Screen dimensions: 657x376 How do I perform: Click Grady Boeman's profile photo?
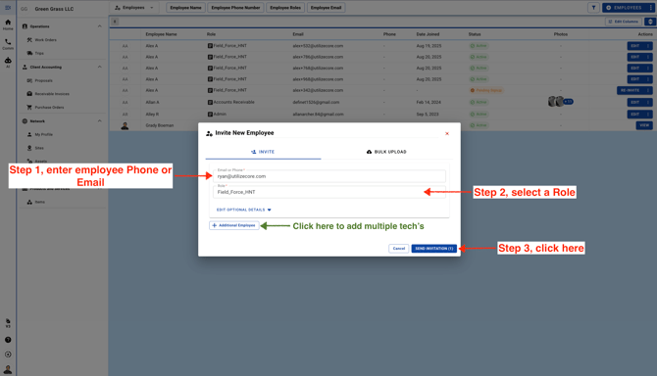125,125
